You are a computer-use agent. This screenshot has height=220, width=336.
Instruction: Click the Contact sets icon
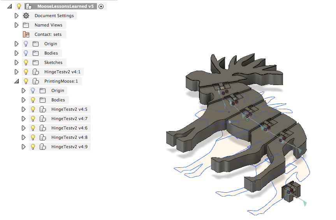click(x=26, y=34)
